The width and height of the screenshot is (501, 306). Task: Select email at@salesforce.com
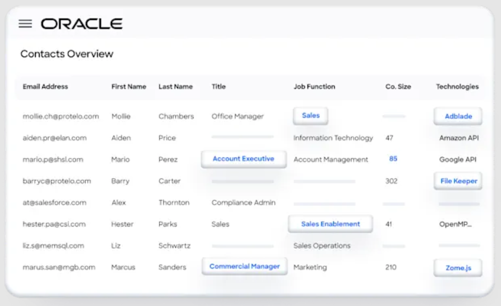tap(54, 202)
